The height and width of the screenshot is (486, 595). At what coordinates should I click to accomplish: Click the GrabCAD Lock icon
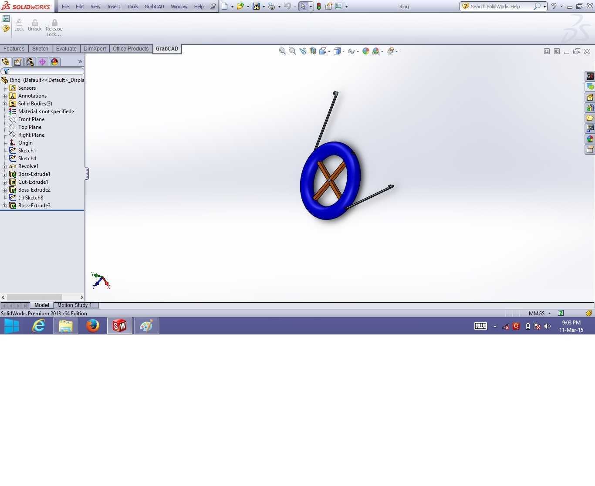tap(19, 25)
